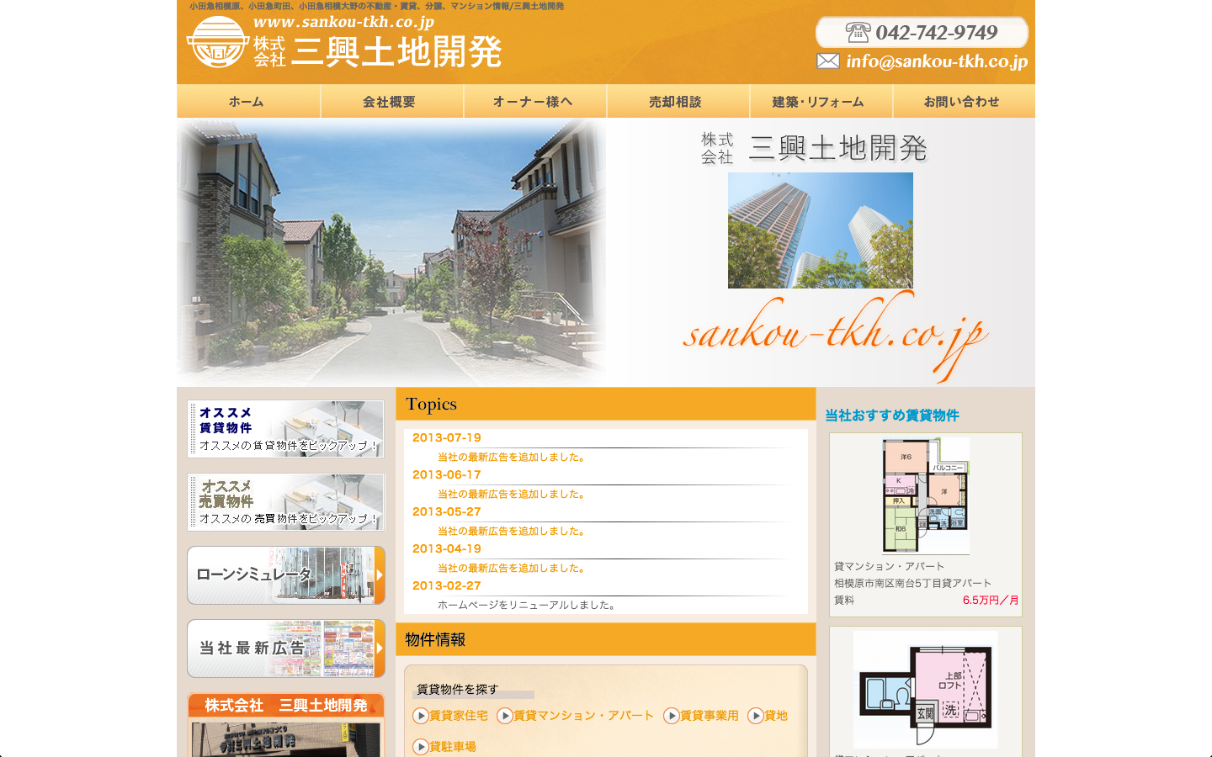
Task: Click the ホームページをリニューアルしました text
Action: (x=528, y=606)
